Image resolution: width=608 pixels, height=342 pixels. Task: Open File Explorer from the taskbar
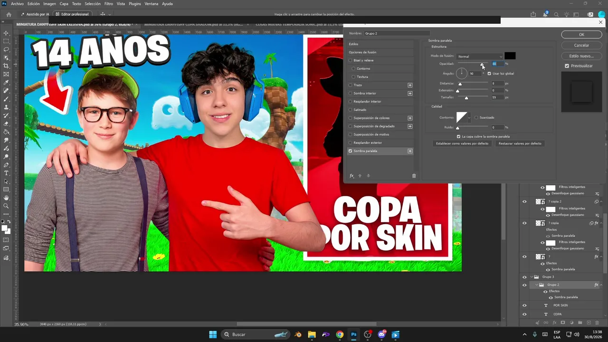(x=312, y=334)
